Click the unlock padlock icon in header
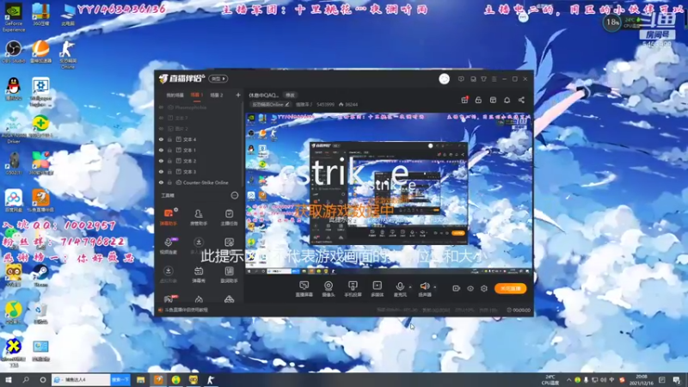The height and width of the screenshot is (387, 688). coord(478,100)
